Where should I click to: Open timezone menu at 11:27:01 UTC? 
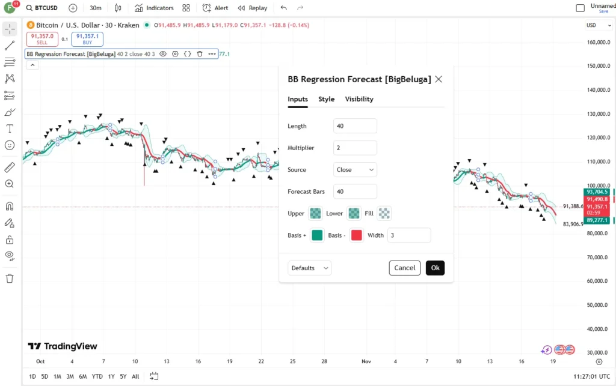tap(592, 376)
